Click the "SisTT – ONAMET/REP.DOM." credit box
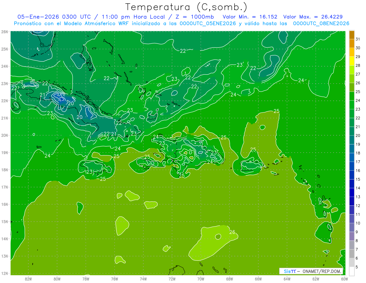The width and height of the screenshot is (366, 283). [311, 271]
